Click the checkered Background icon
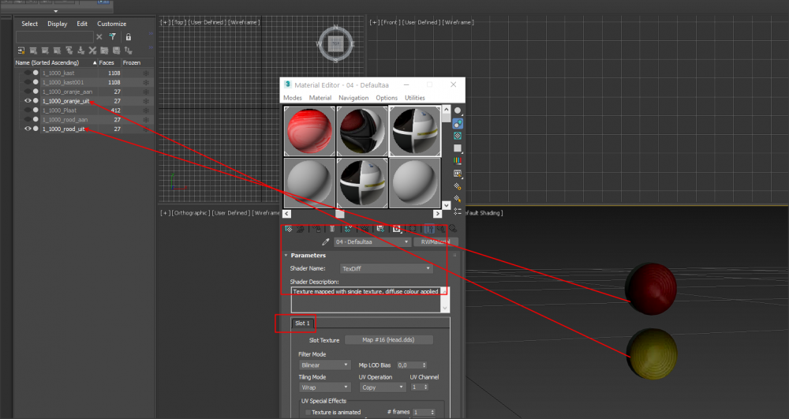Image resolution: width=789 pixels, height=419 pixels. (458, 136)
